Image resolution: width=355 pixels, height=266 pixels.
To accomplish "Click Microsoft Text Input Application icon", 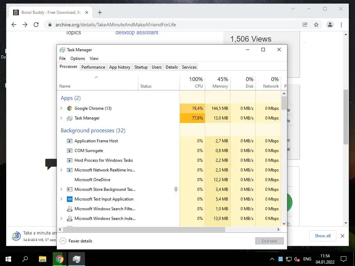I will coord(69,199).
